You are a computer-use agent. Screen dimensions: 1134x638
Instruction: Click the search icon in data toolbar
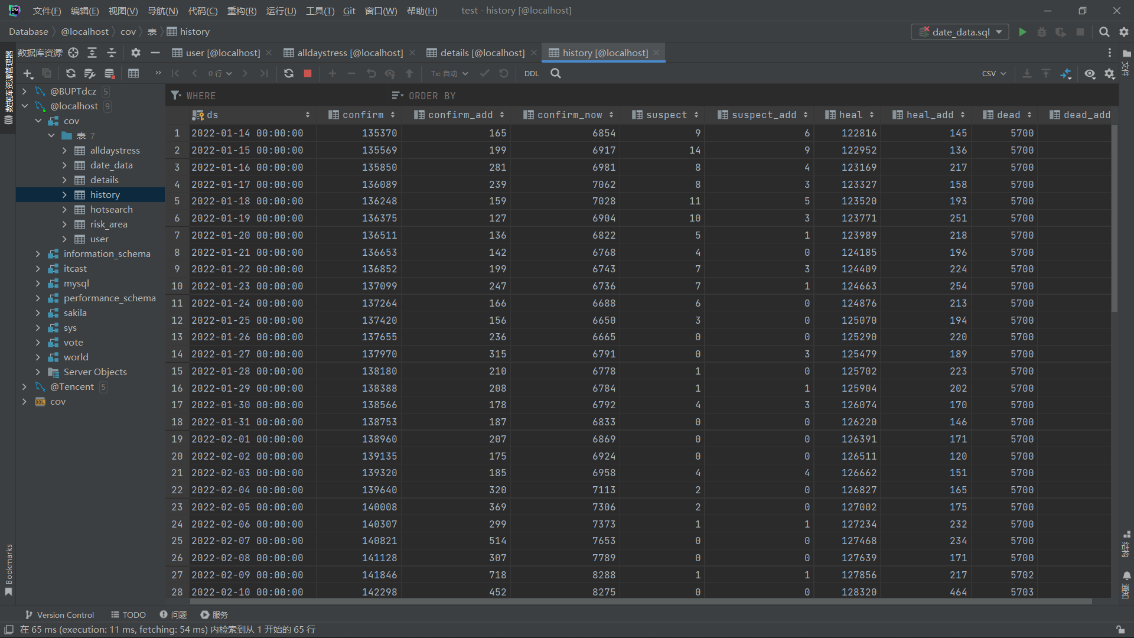pyautogui.click(x=556, y=73)
